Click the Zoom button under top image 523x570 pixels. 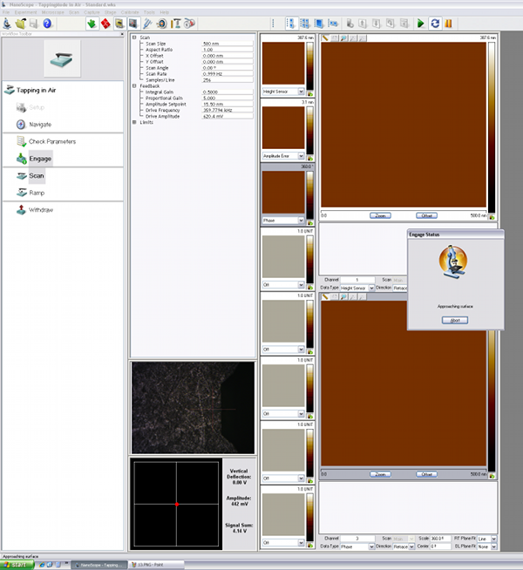click(x=380, y=215)
